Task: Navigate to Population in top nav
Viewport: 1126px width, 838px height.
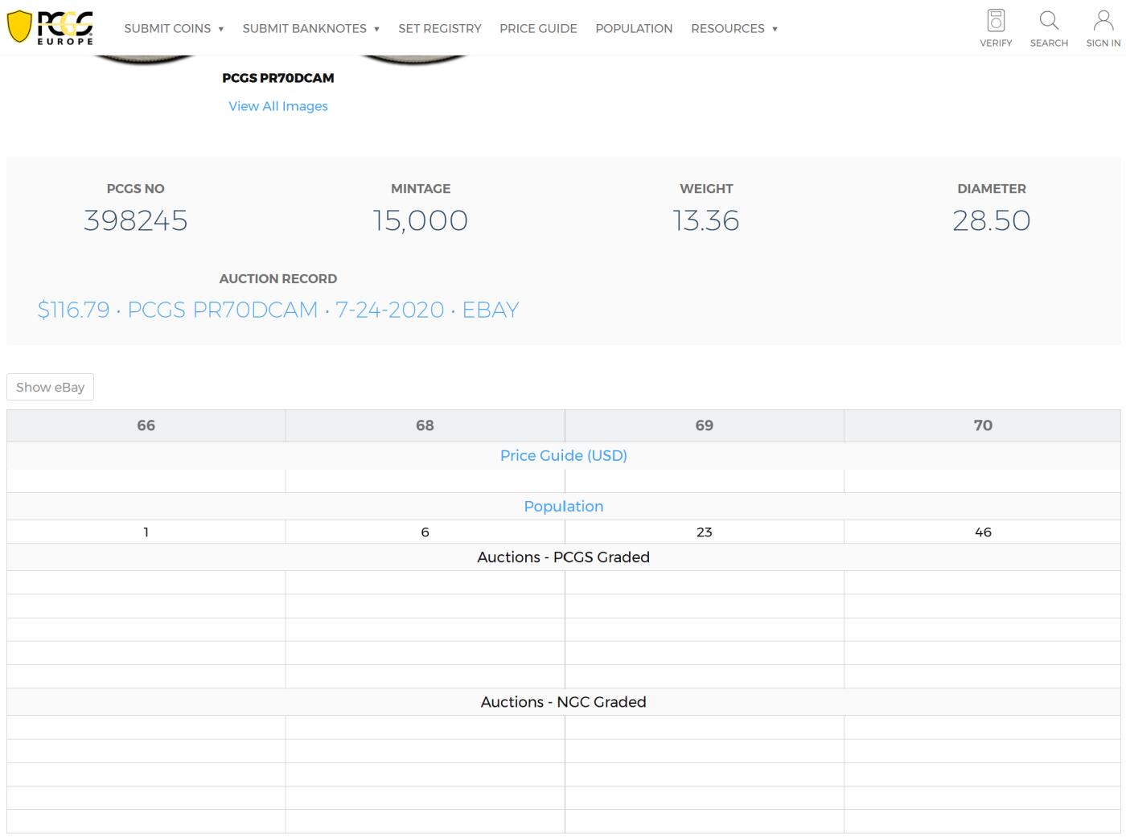Action: tap(634, 28)
